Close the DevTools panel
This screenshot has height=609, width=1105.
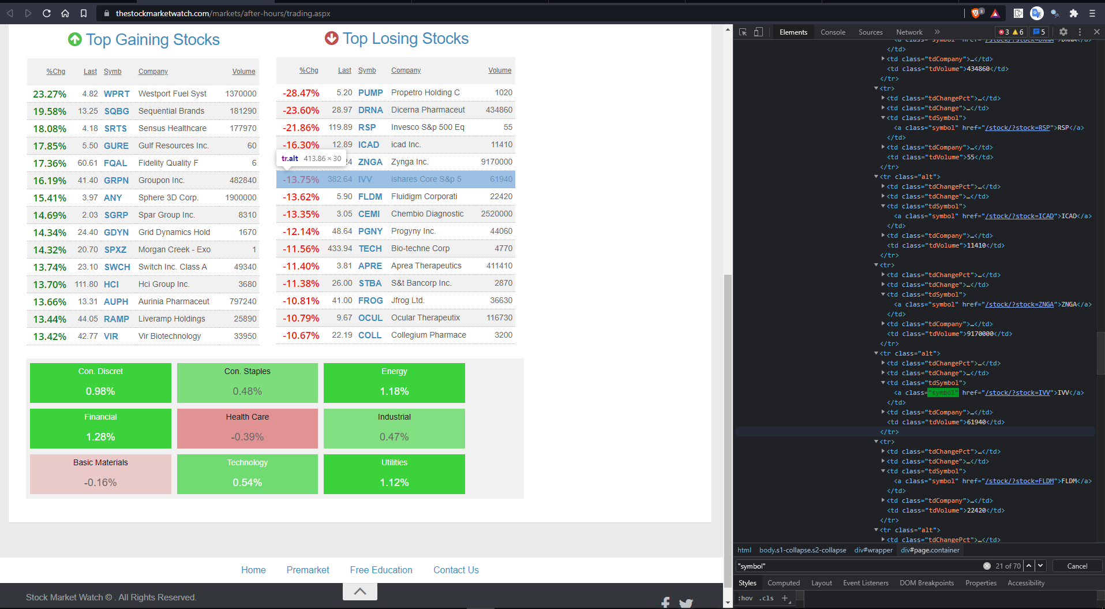(x=1097, y=32)
